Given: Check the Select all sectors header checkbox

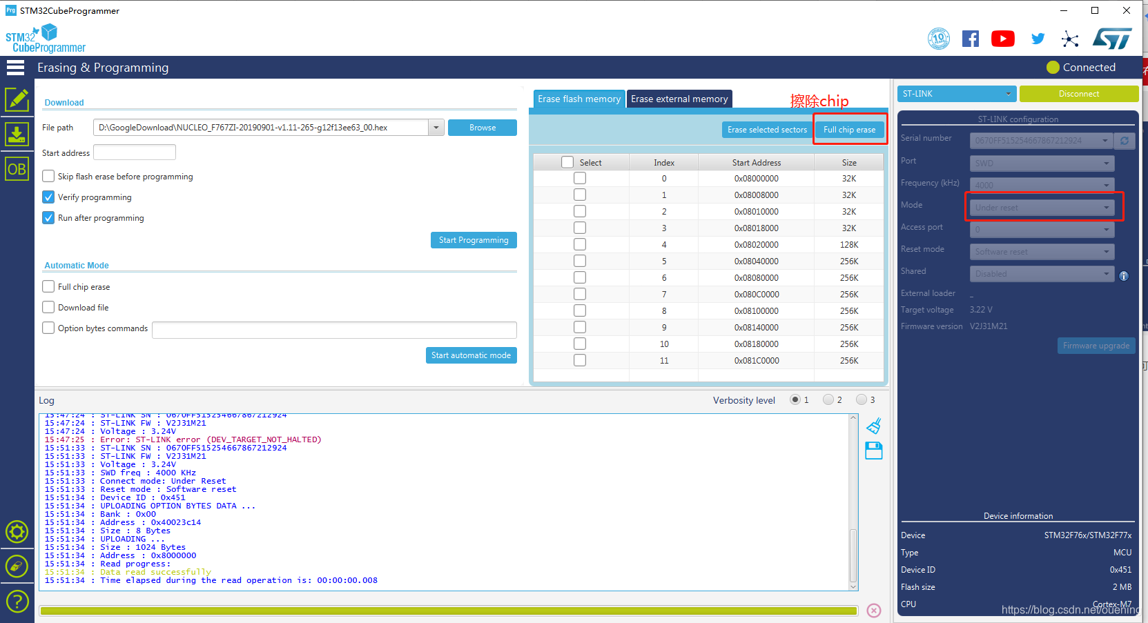Looking at the screenshot, I should (567, 162).
